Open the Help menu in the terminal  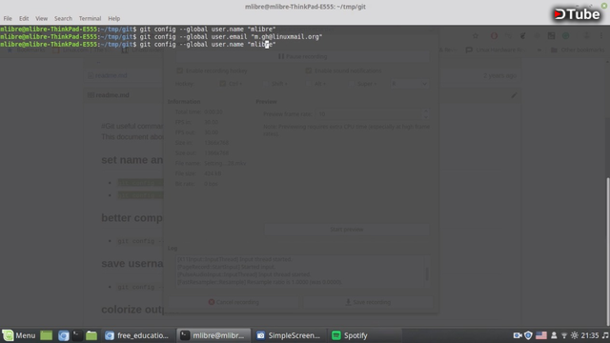pos(114,18)
